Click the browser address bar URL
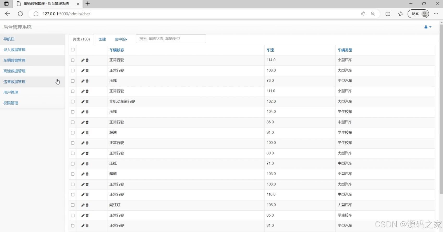 pyautogui.click(x=66, y=14)
